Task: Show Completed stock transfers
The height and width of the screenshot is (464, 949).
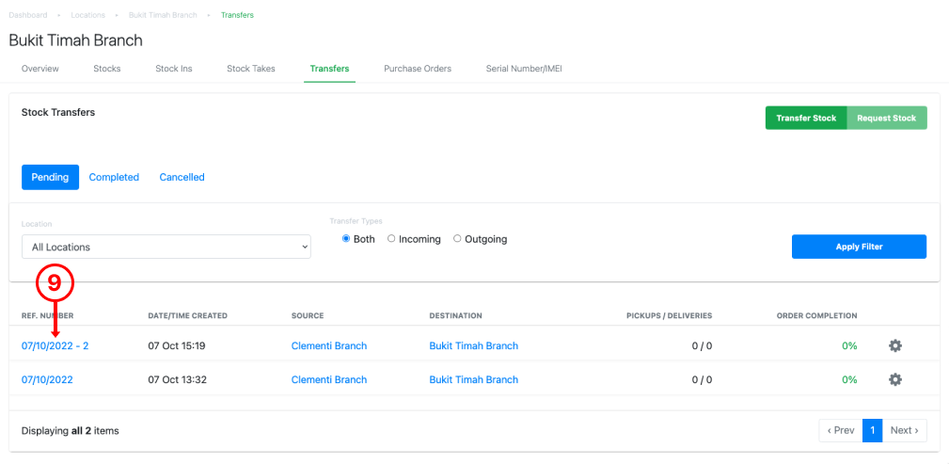Action: 114,177
